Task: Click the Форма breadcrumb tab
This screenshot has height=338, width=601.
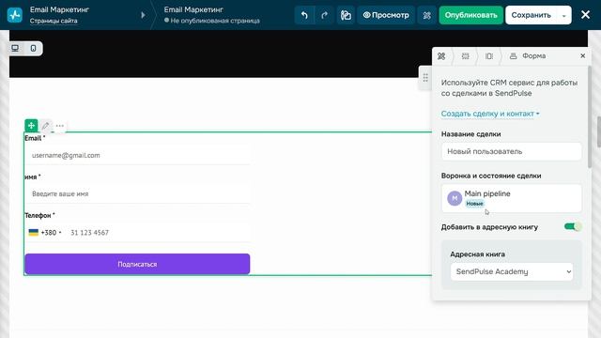Action: (528, 56)
